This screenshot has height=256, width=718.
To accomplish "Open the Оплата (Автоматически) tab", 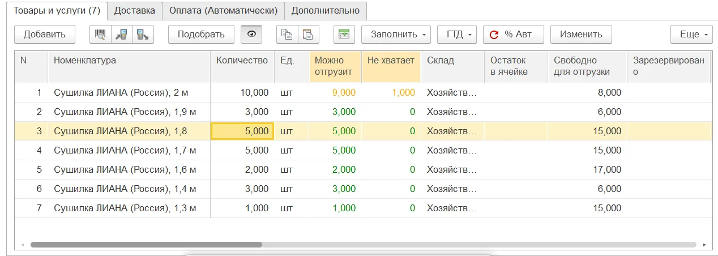I will (223, 10).
